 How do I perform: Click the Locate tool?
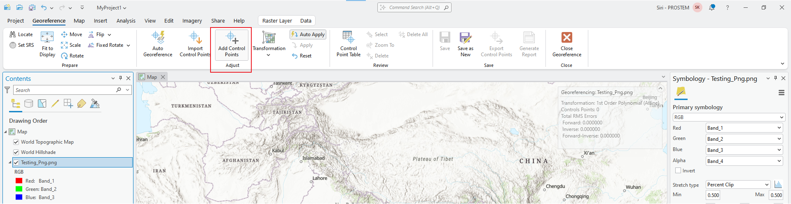point(21,34)
